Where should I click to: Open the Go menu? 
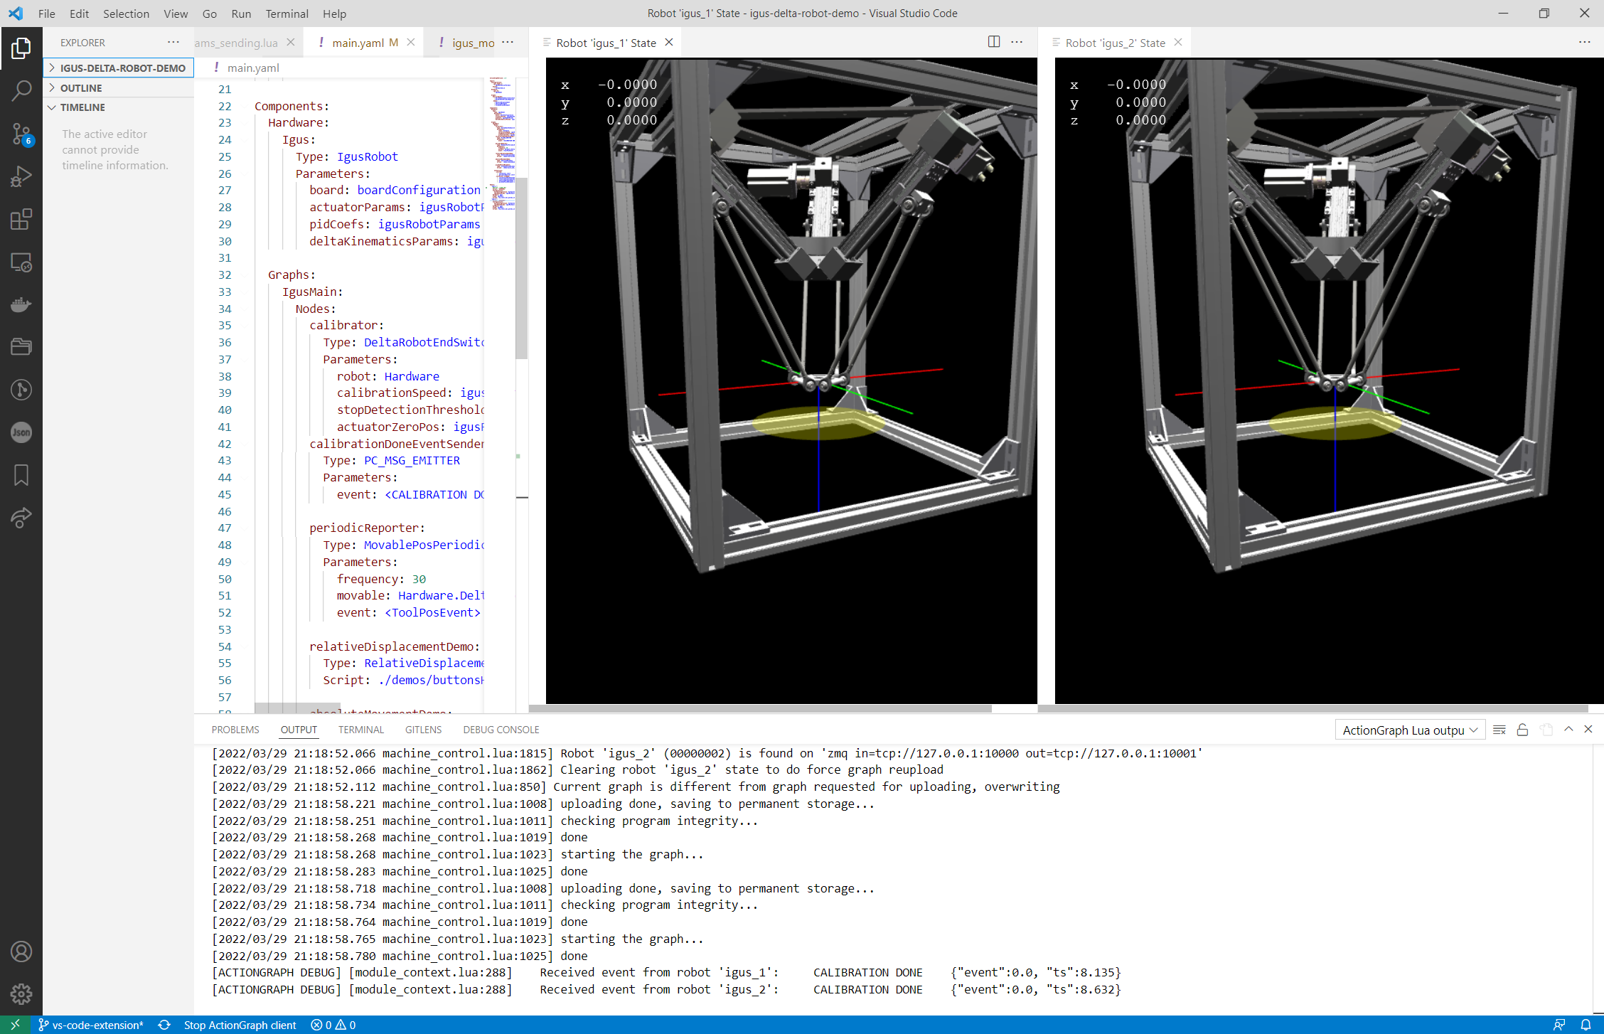pos(210,14)
